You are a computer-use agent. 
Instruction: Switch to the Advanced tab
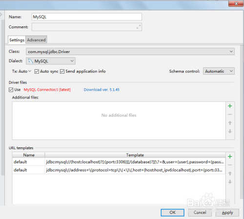point(36,40)
